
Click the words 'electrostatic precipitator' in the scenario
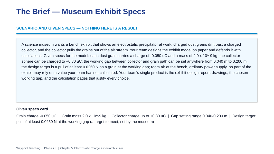tap(138, 44)
